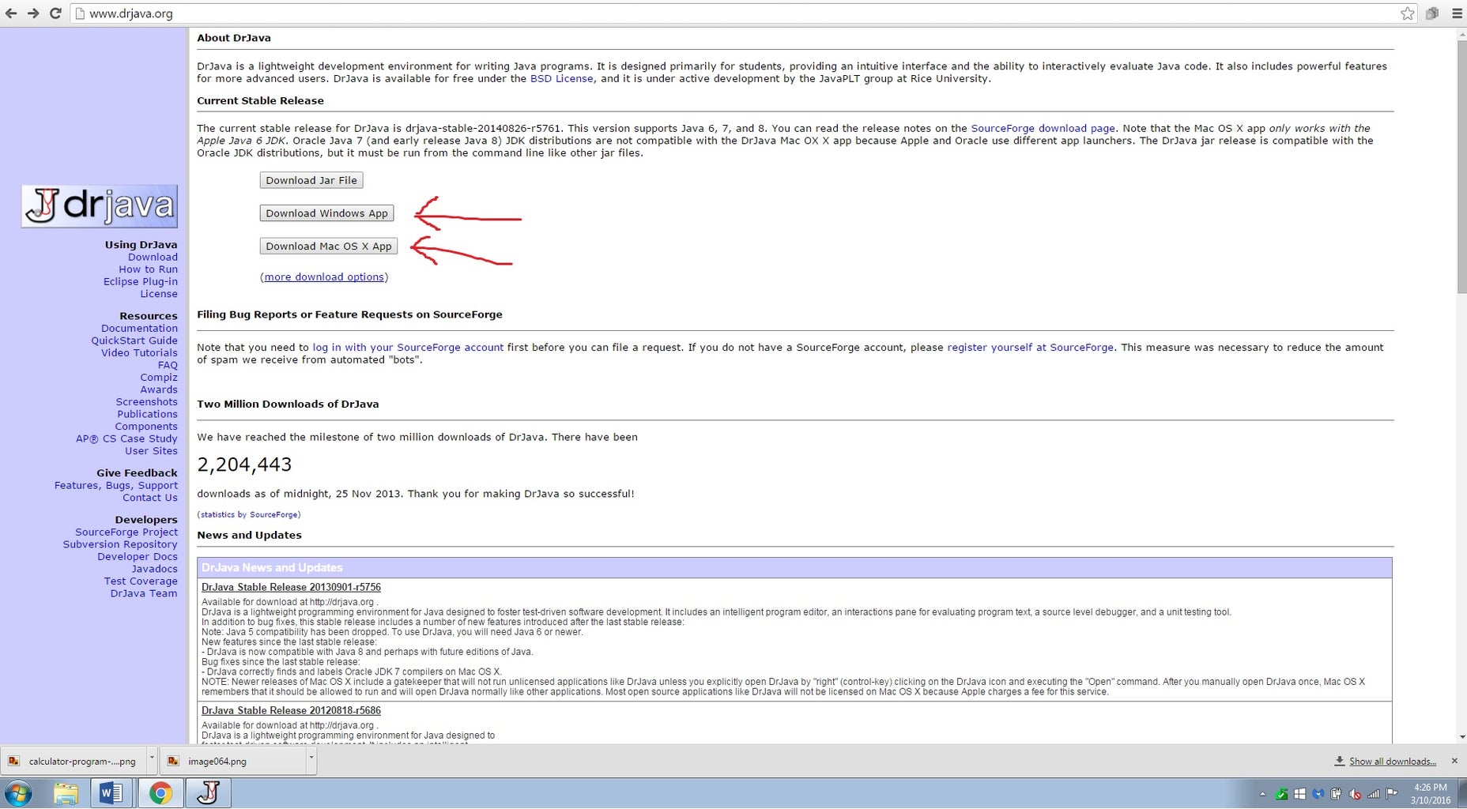Reload the DrJava page
This screenshot has width=1467, height=809.
(x=55, y=13)
